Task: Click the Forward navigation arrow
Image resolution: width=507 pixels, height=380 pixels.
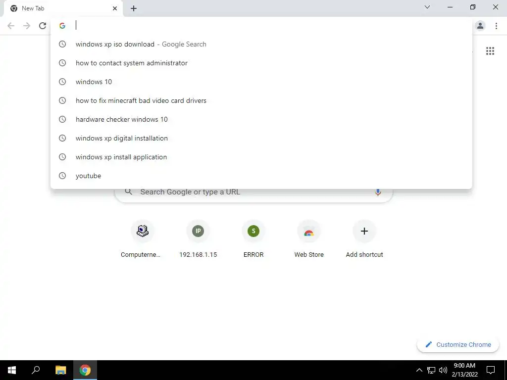Action: coord(27,26)
